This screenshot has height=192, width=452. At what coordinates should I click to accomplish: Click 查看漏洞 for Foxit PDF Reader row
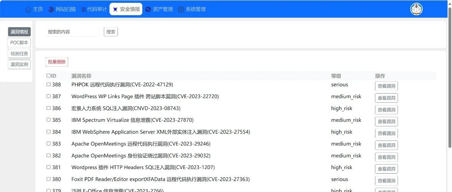coord(386,181)
